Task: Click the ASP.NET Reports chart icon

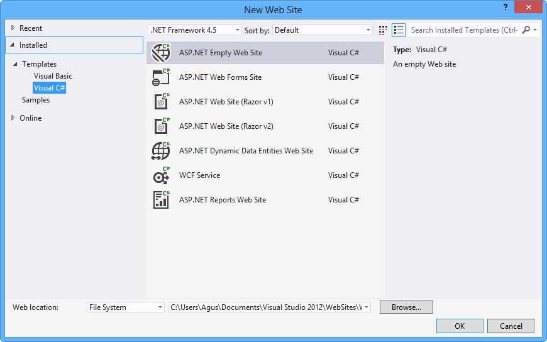Action: tap(161, 200)
